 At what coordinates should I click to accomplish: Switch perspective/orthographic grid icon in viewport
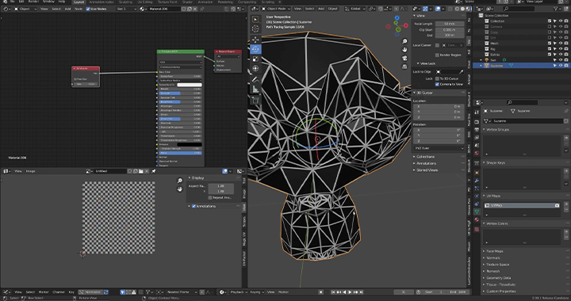pos(404,67)
